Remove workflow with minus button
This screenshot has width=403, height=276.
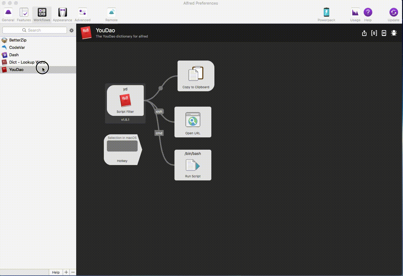73,272
